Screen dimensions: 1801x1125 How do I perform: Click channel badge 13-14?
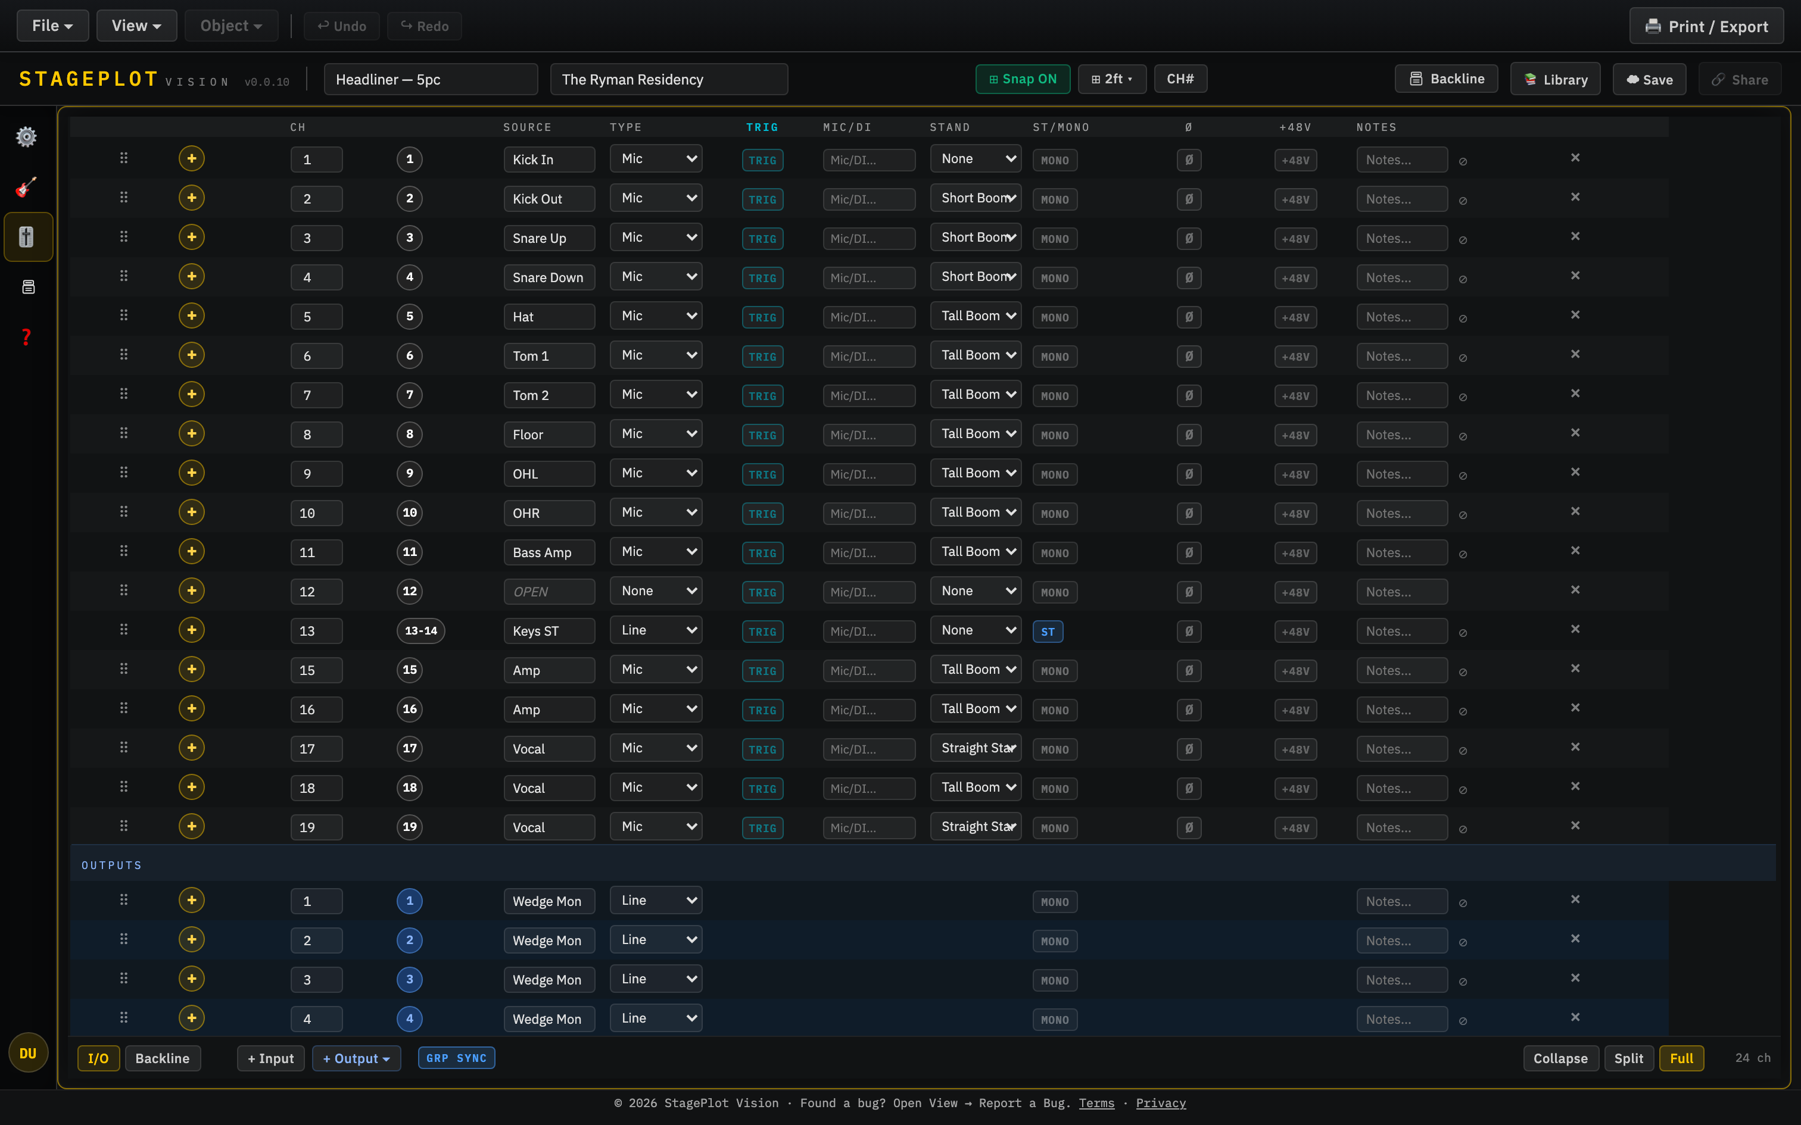pyautogui.click(x=420, y=631)
